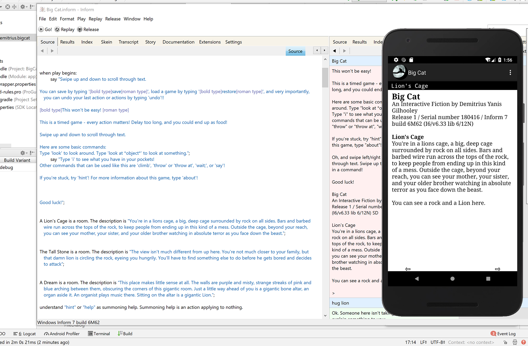Tap the Android back navigation button
The height and width of the screenshot is (346, 528).
(x=417, y=279)
